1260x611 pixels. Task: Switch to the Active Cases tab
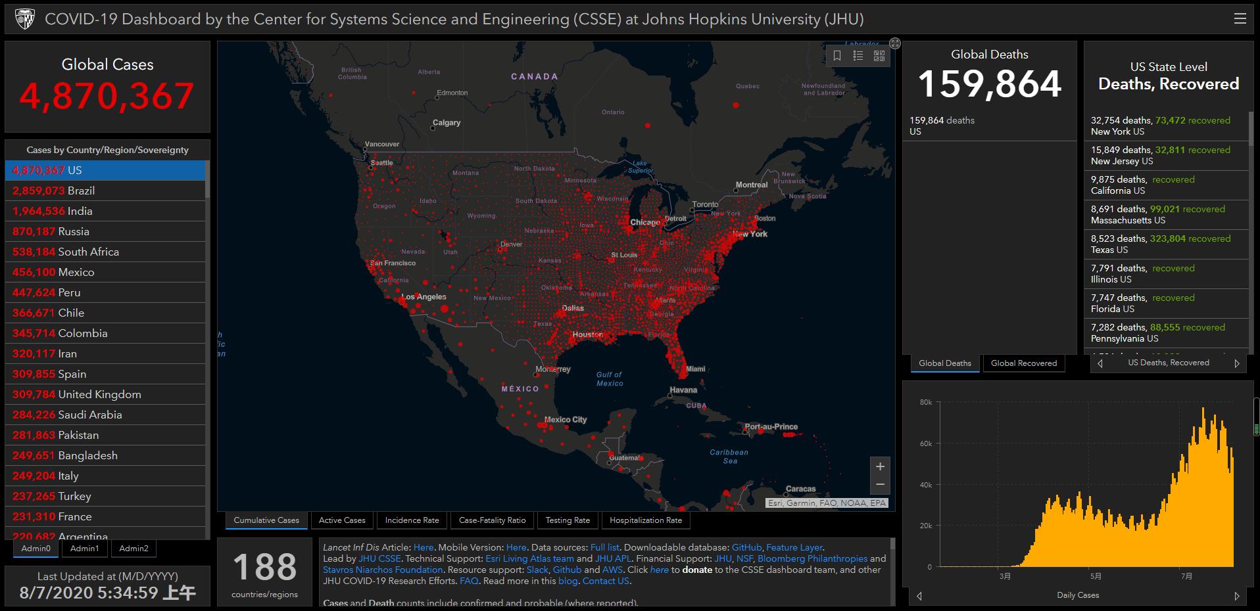pyautogui.click(x=342, y=520)
